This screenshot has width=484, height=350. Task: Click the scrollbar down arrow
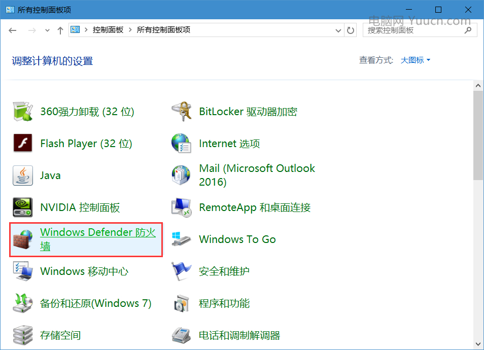click(478, 344)
